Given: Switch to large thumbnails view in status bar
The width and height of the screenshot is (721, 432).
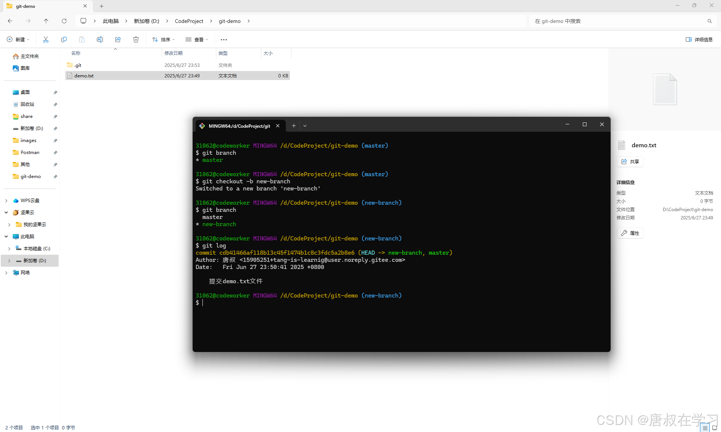Looking at the screenshot, I should [714, 427].
